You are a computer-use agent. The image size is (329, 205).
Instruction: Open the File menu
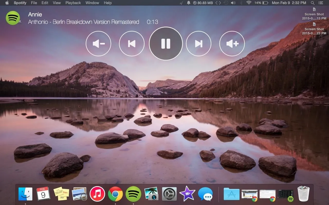pos(34,3)
